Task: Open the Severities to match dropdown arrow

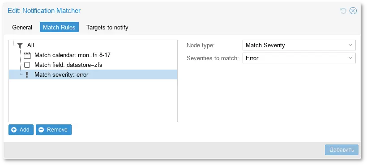Action: pyautogui.click(x=350, y=58)
